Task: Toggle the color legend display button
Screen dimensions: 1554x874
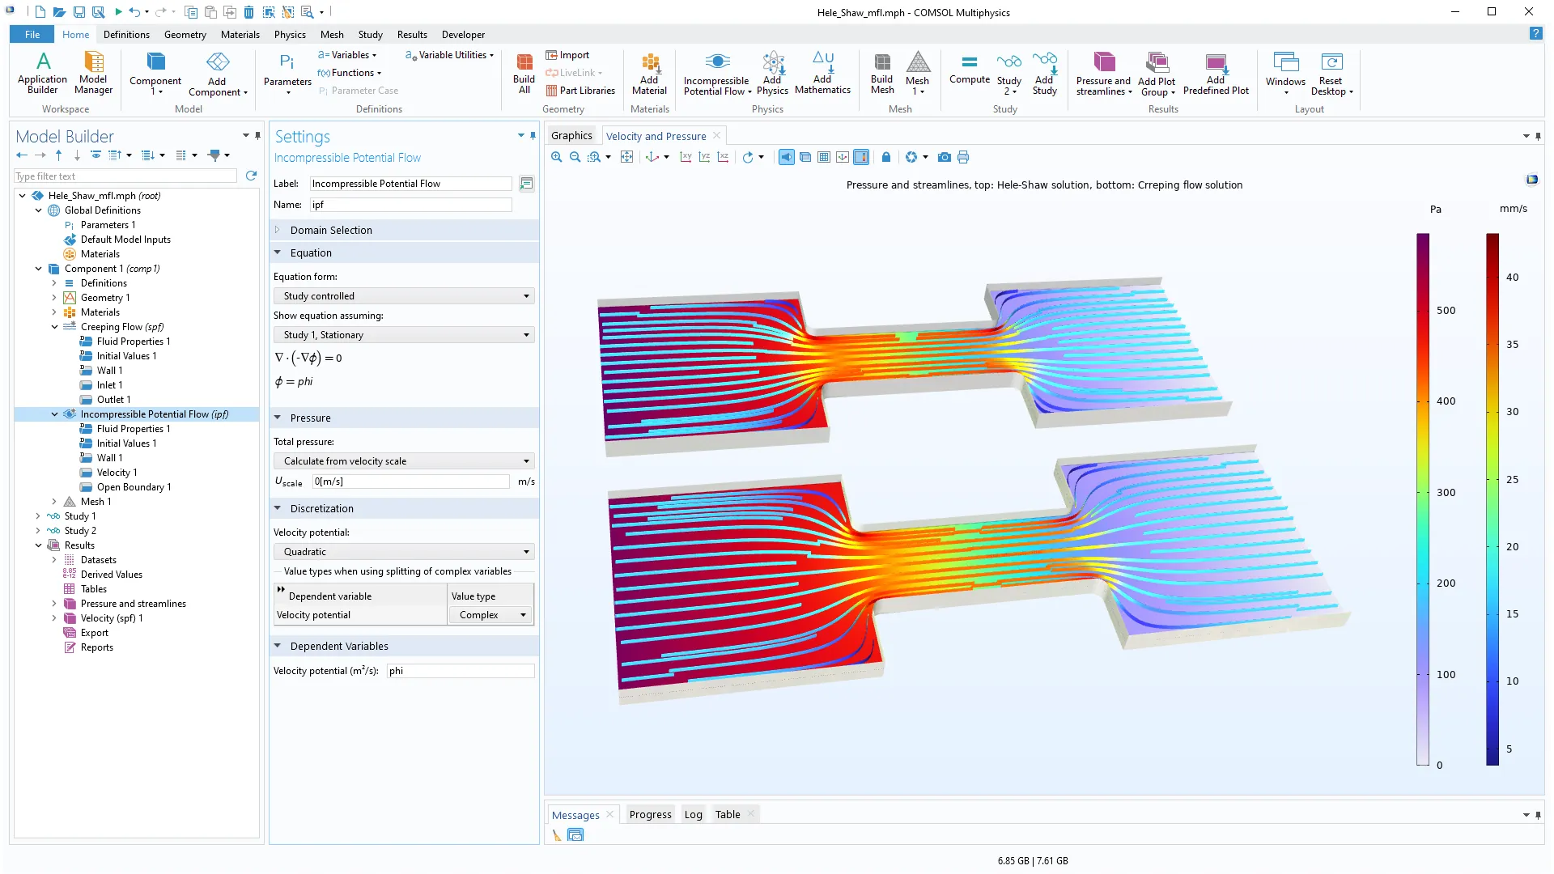Action: tap(861, 157)
